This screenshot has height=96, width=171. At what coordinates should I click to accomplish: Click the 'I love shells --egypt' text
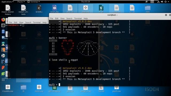pyautogui.click(x=64, y=60)
